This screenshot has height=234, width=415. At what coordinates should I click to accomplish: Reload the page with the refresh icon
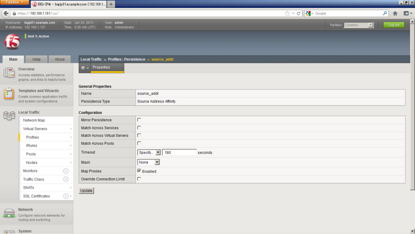point(299,13)
